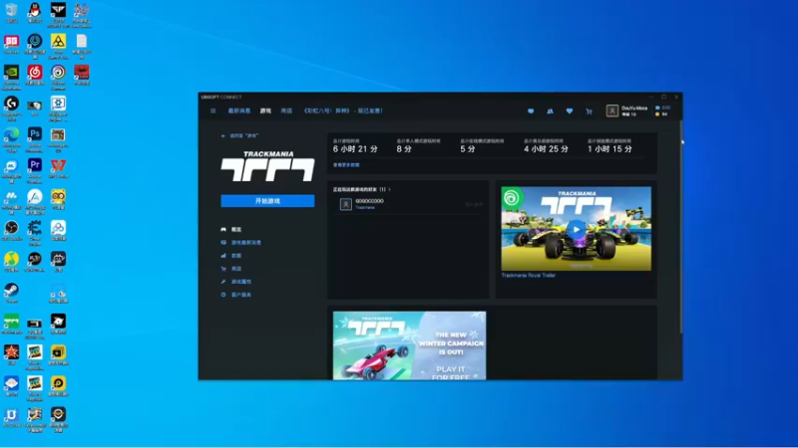
Task: Open the winter campaign promo banner
Action: [410, 345]
